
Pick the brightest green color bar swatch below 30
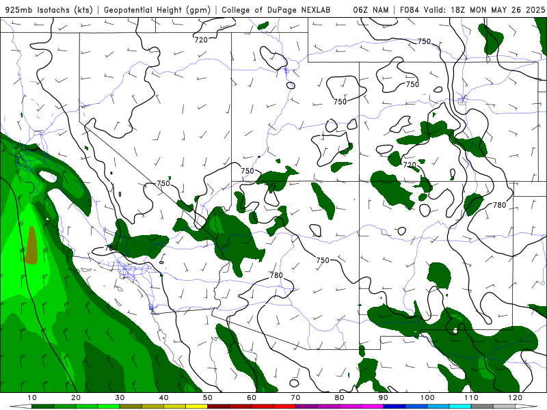click(109, 407)
